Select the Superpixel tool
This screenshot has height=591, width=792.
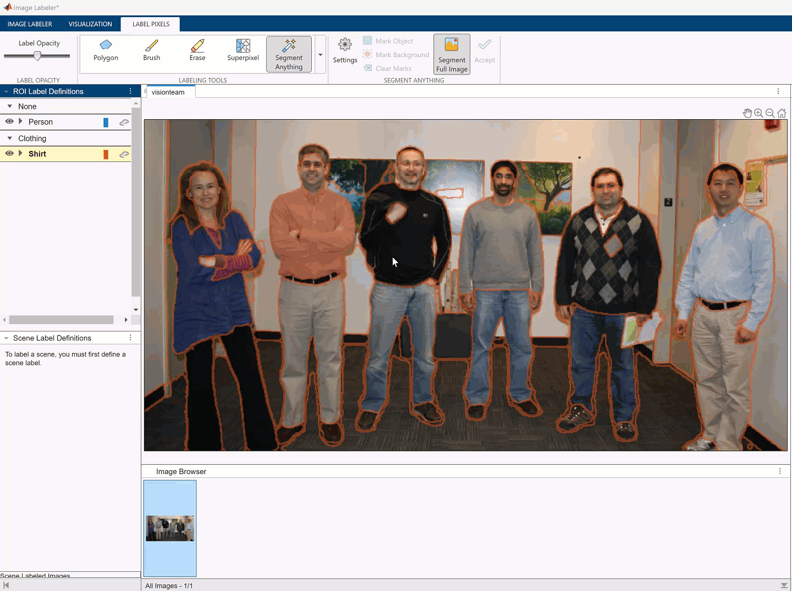[243, 51]
